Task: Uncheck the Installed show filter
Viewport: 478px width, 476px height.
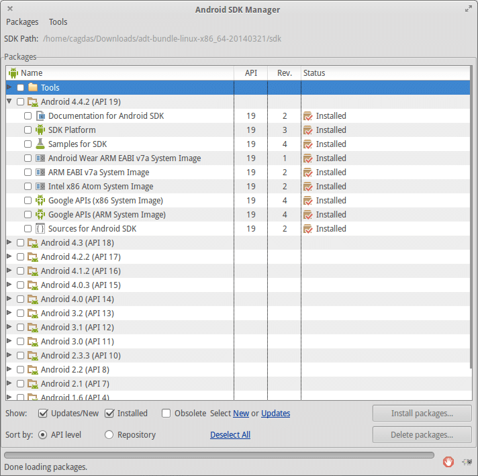Action: [109, 413]
